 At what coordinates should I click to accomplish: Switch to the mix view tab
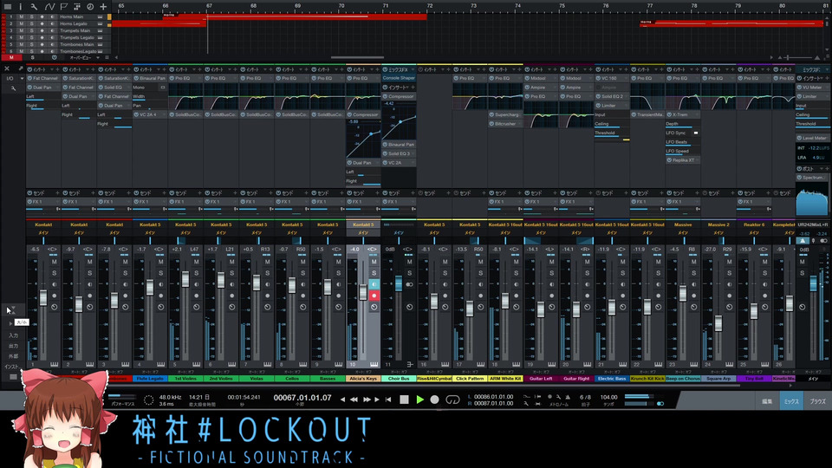coord(791,401)
